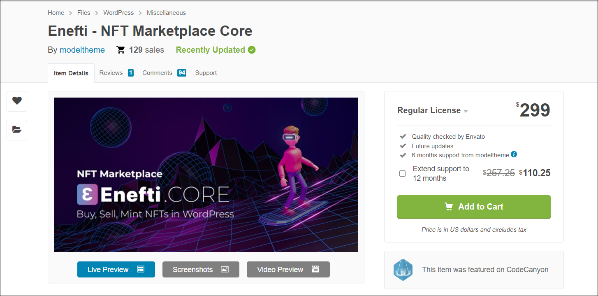Click the Quality checked by Envato checkmark
598x296 pixels.
[x=403, y=136]
